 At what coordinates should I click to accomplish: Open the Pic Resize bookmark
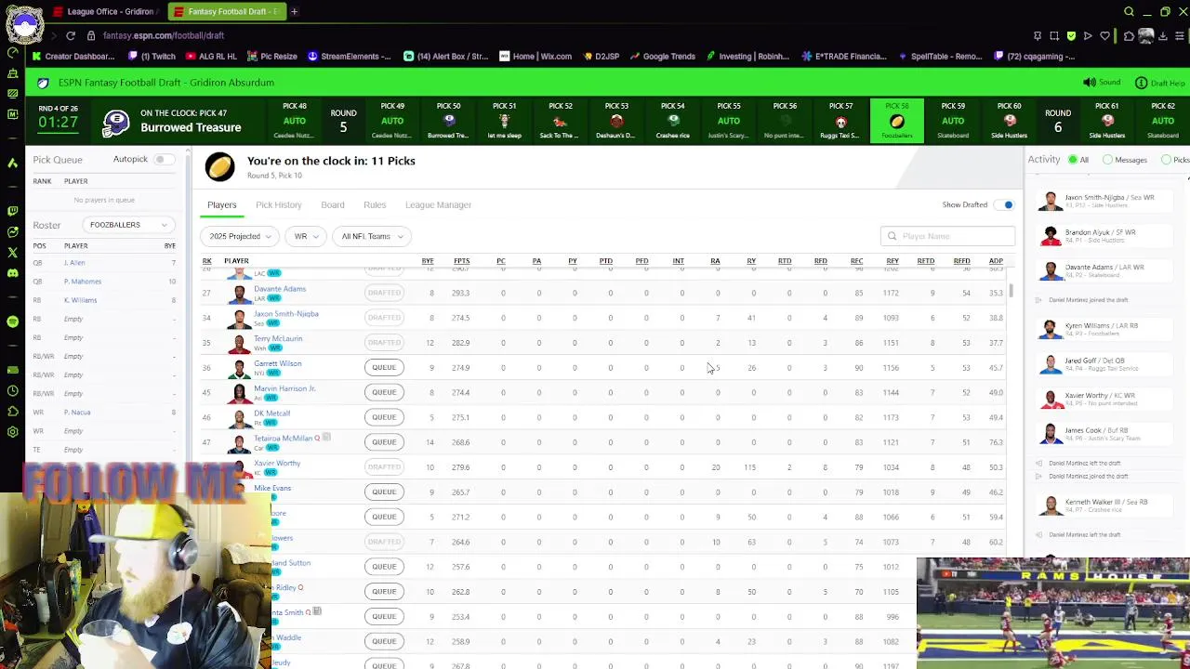pos(271,56)
